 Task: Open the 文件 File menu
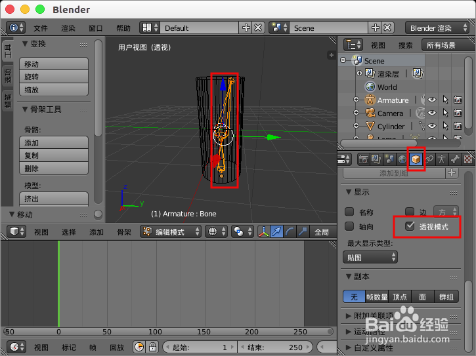click(40, 28)
